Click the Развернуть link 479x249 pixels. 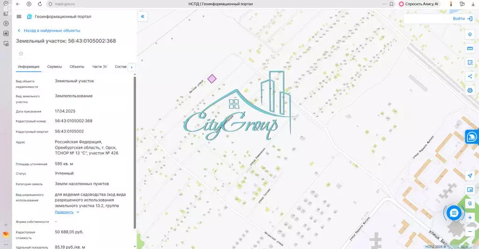[64, 212]
